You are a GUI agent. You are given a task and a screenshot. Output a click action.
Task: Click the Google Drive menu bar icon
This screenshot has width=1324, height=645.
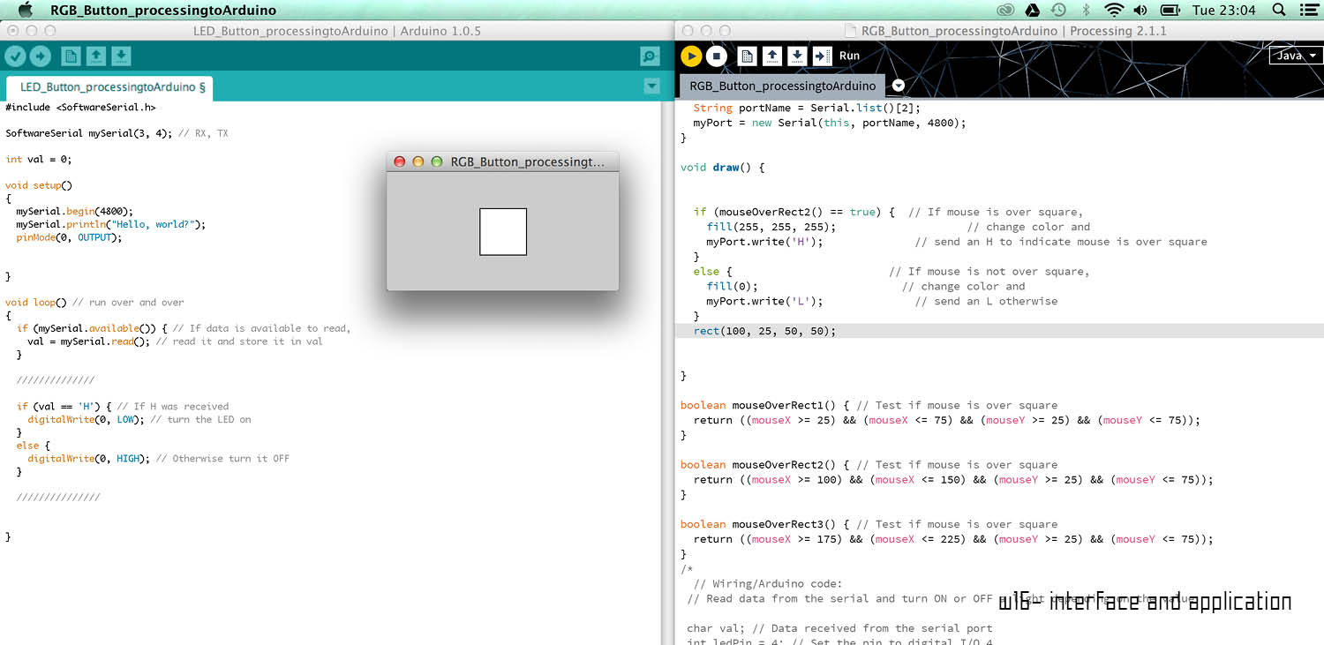1032,11
